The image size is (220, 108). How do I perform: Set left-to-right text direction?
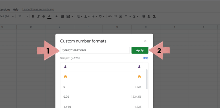pyautogui.click(x=149, y=16)
